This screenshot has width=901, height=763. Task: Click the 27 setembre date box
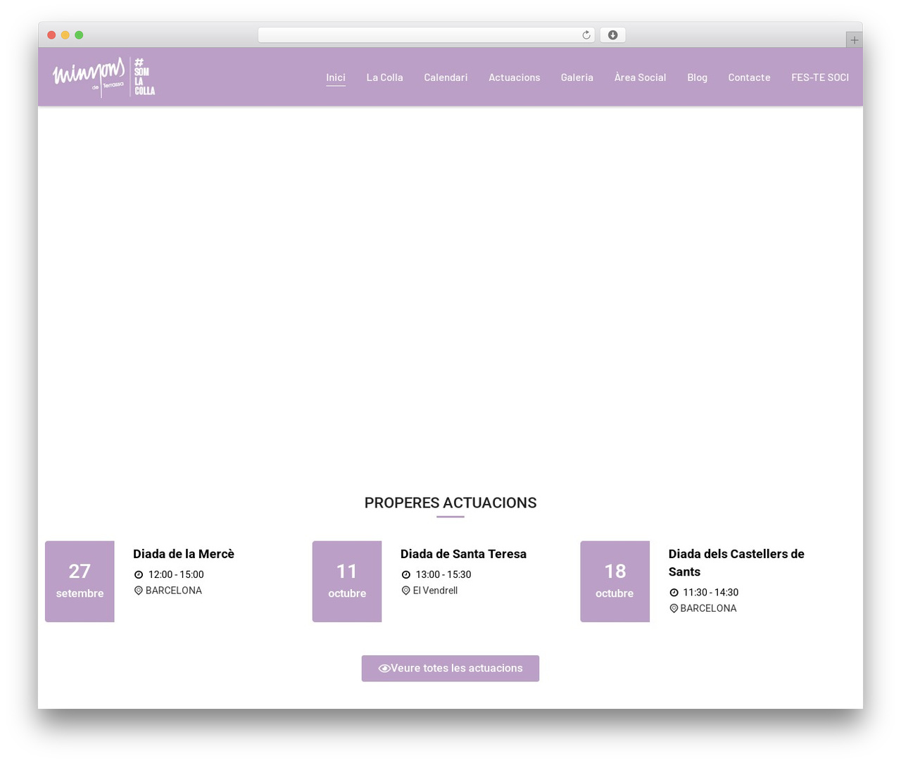pyautogui.click(x=80, y=581)
